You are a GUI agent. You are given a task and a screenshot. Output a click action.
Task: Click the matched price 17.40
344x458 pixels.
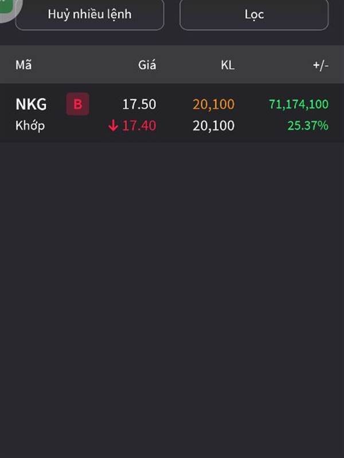(139, 125)
